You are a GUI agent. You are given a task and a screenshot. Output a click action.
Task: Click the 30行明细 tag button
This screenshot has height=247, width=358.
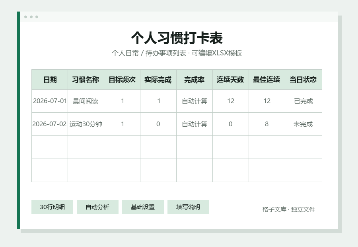[x=52, y=207]
